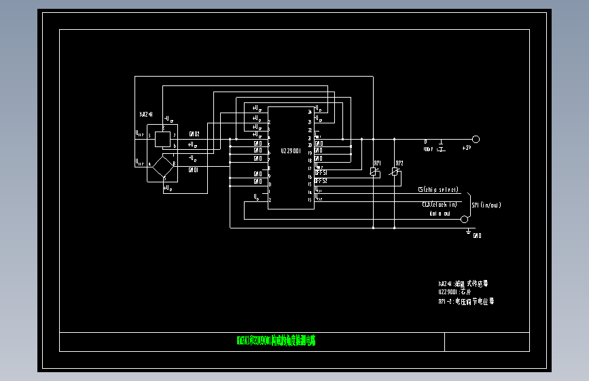Image resolution: width=589 pixels, height=381 pixels.
Task: Click pin 13 number inside the chip
Action: coord(310,200)
